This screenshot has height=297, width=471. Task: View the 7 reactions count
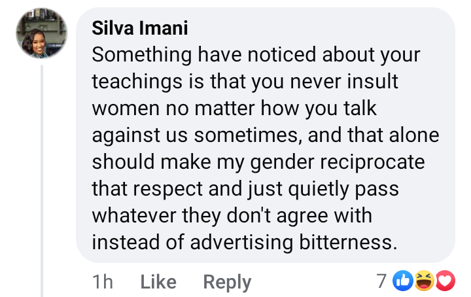[x=381, y=281]
